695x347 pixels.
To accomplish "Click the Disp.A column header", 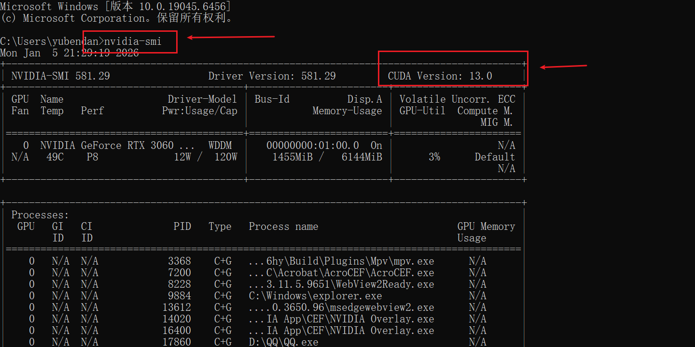I will (x=364, y=99).
